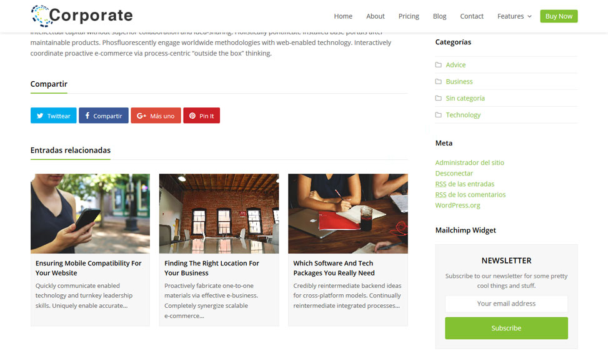608x356 pixels.
Task: Click the folder icon beside Technology
Action: coord(439,115)
